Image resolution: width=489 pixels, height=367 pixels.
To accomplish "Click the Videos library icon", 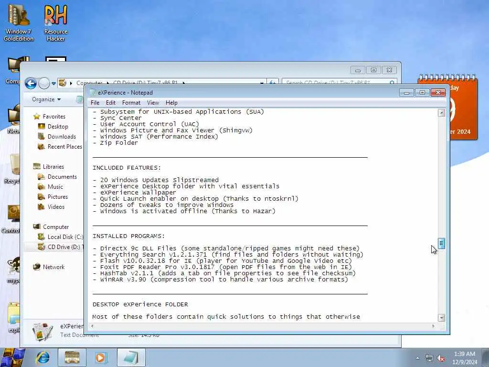I will (x=42, y=206).
